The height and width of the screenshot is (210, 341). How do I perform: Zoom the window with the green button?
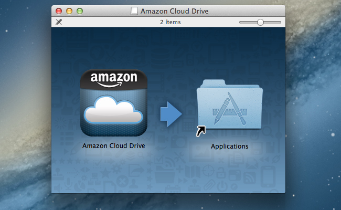80,11
